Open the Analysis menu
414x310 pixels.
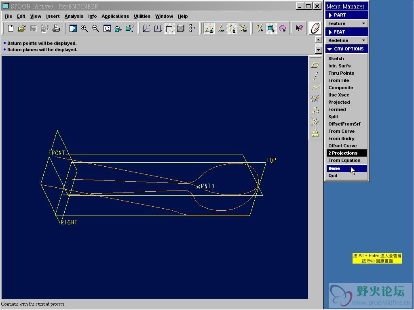tap(74, 16)
